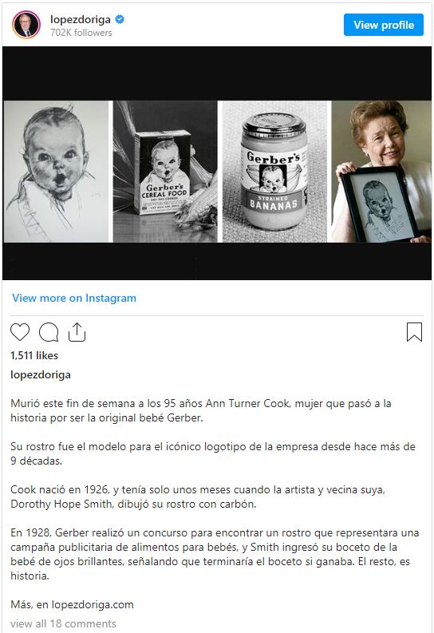
Task: Open the lopezdoriga profile avatar
Action: click(26, 25)
